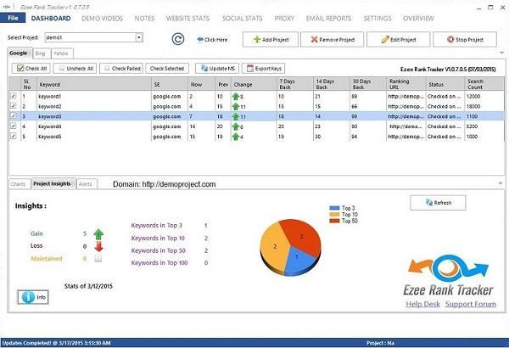Toggle the Check All checkbox
The image size is (509, 348).
[20, 68]
